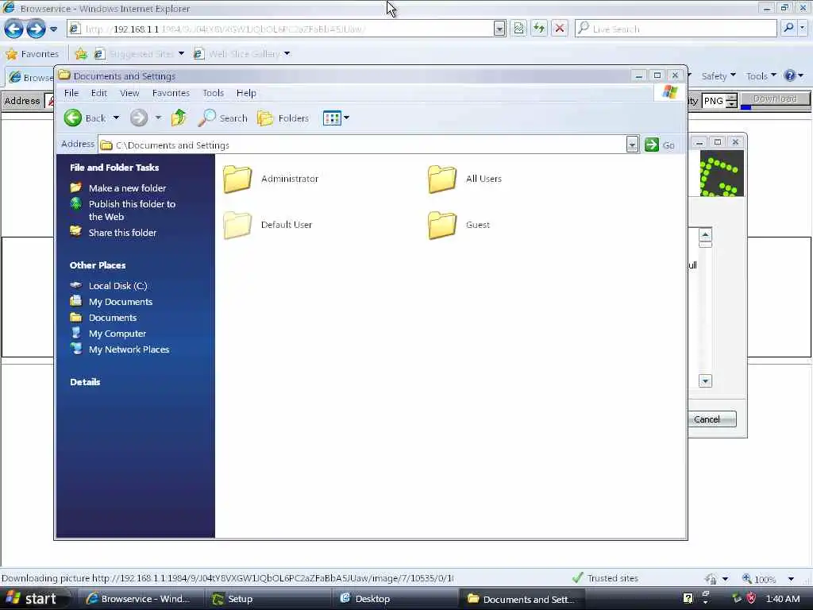Expand the Explorer address bar dropdown
This screenshot has height=610, width=813.
click(631, 145)
